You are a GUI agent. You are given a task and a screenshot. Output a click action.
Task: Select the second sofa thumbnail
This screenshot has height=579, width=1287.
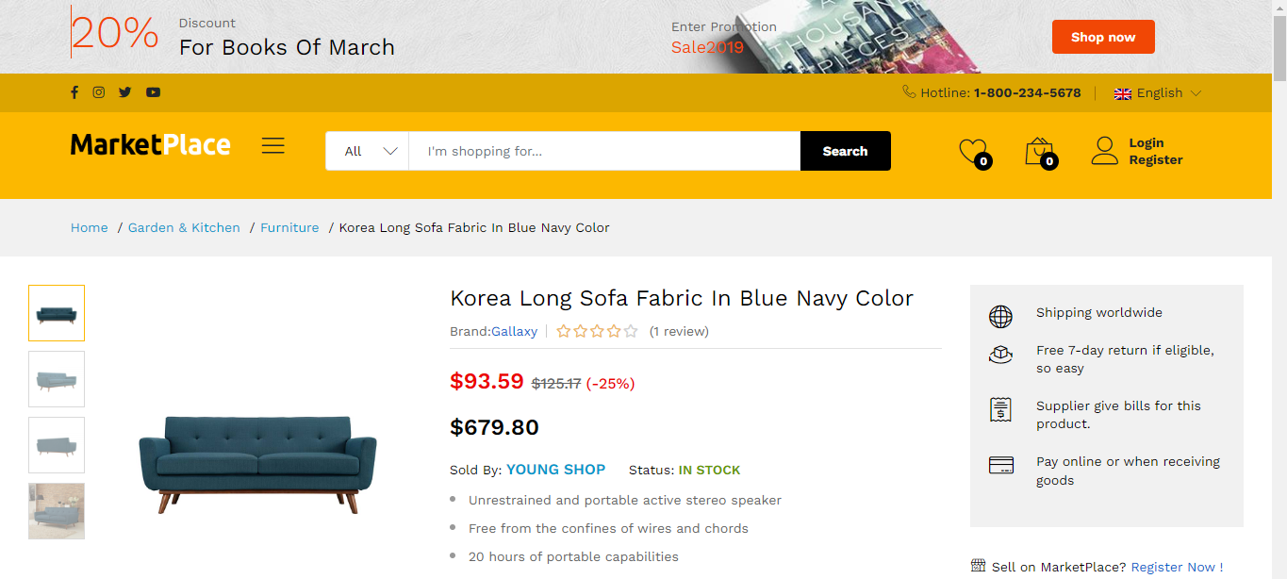pos(57,379)
